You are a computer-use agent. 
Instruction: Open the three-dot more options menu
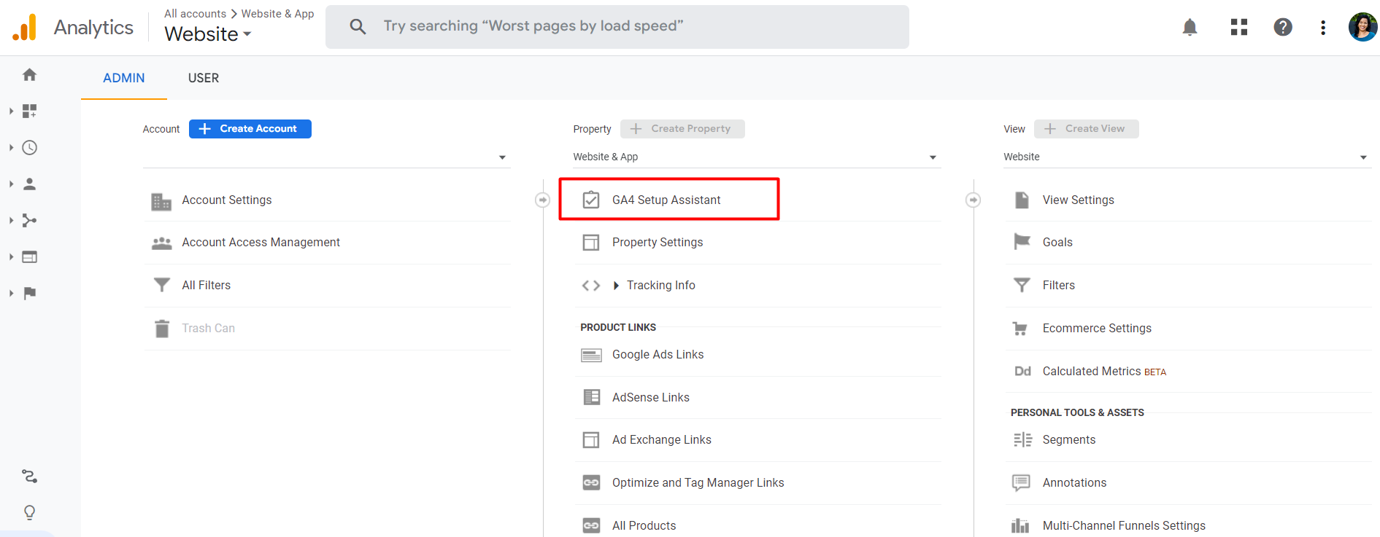[1322, 28]
